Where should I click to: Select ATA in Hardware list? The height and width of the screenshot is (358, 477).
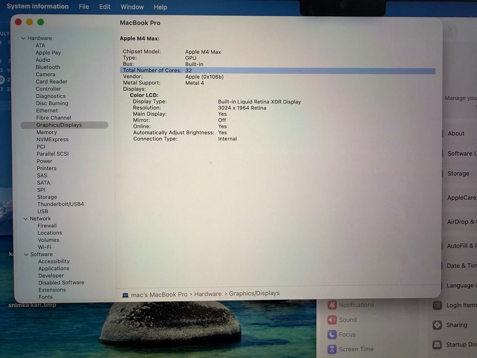[40, 46]
